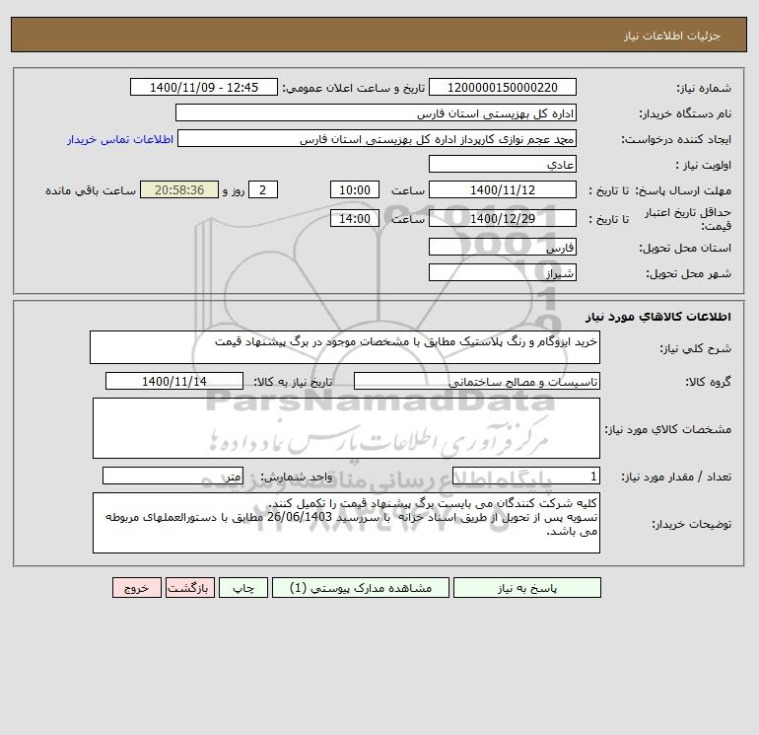Click the خروج exit button
Image resolution: width=759 pixels, height=735 pixels.
pyautogui.click(x=136, y=588)
